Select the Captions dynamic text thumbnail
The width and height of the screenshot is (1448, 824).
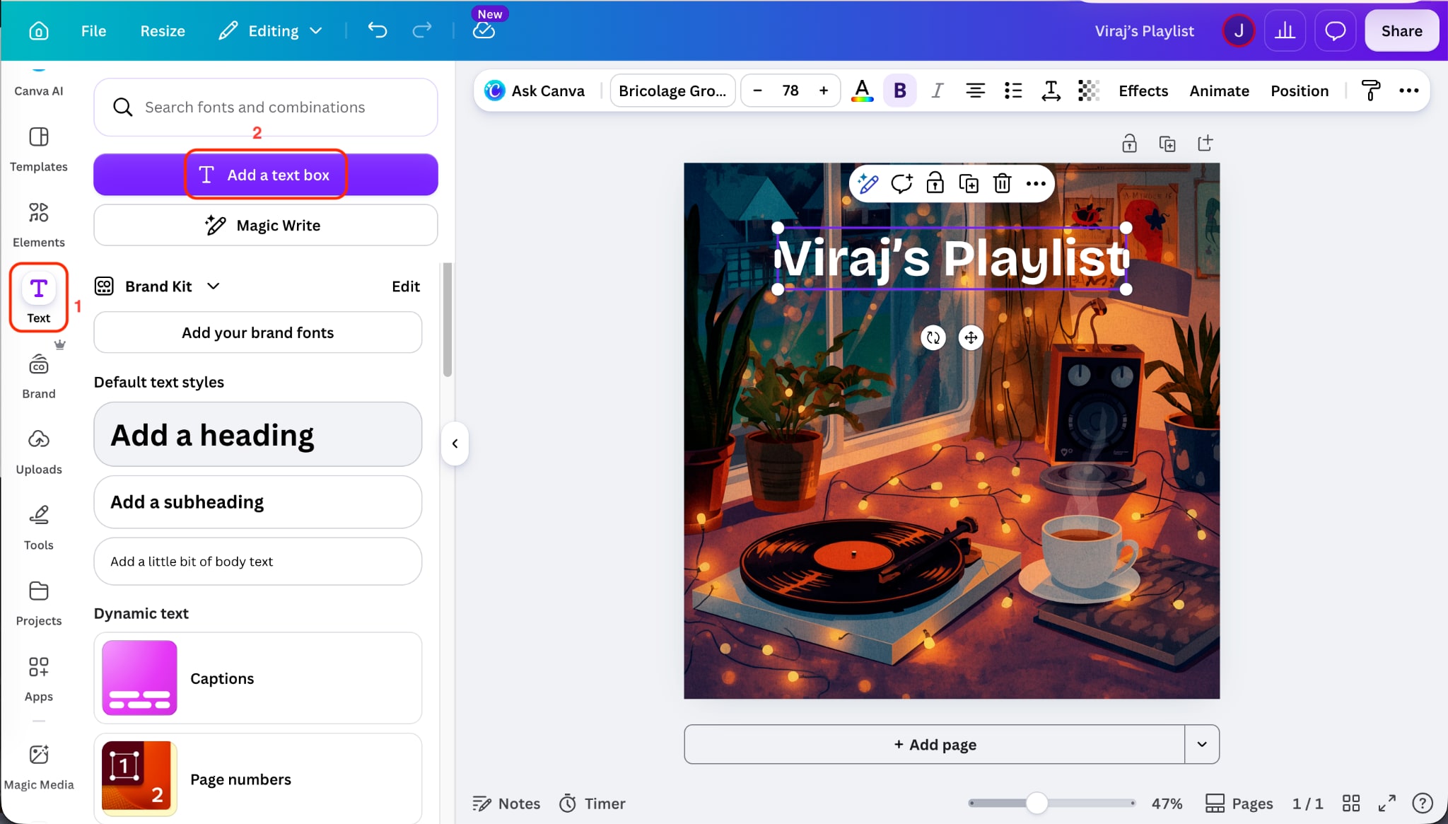coord(139,678)
